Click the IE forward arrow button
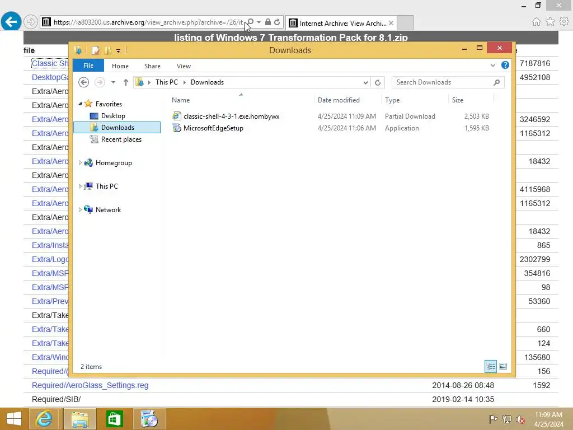This screenshot has width=573, height=430. (31, 22)
